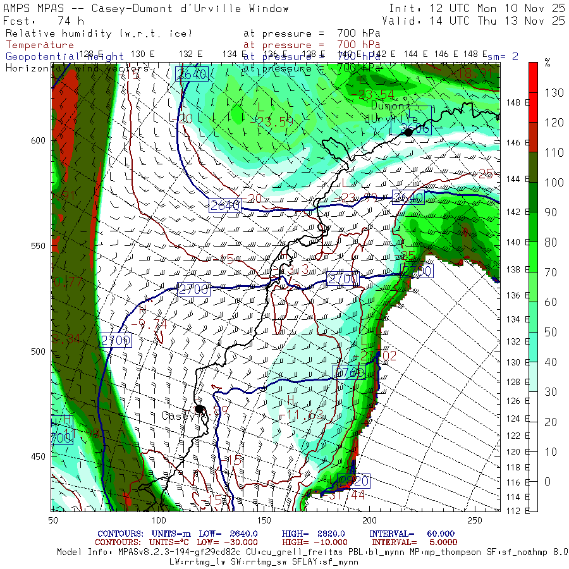Click the 'UNITS=m' contour units text
This screenshot has width=569, height=569.
171,534
